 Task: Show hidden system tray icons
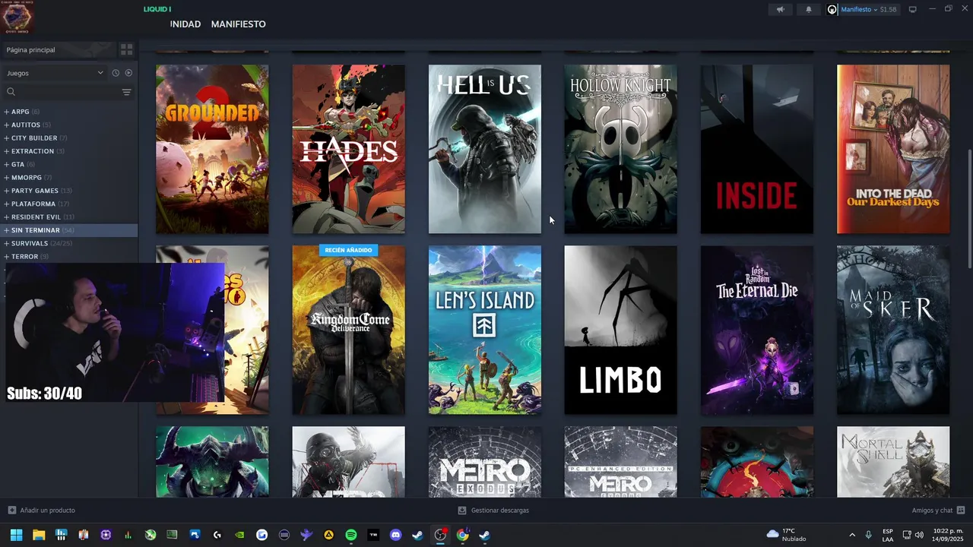point(852,535)
